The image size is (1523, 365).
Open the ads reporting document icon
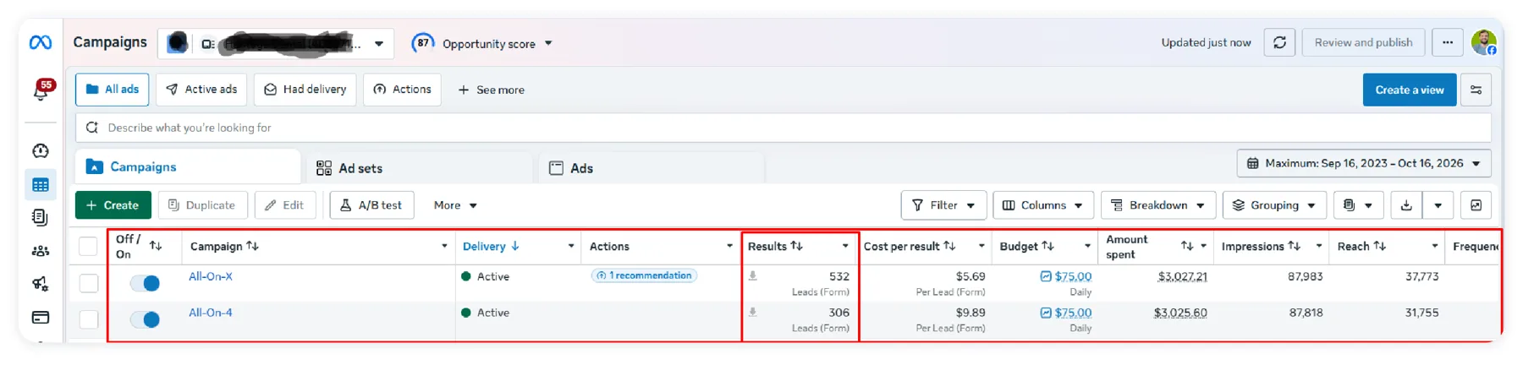(x=41, y=217)
